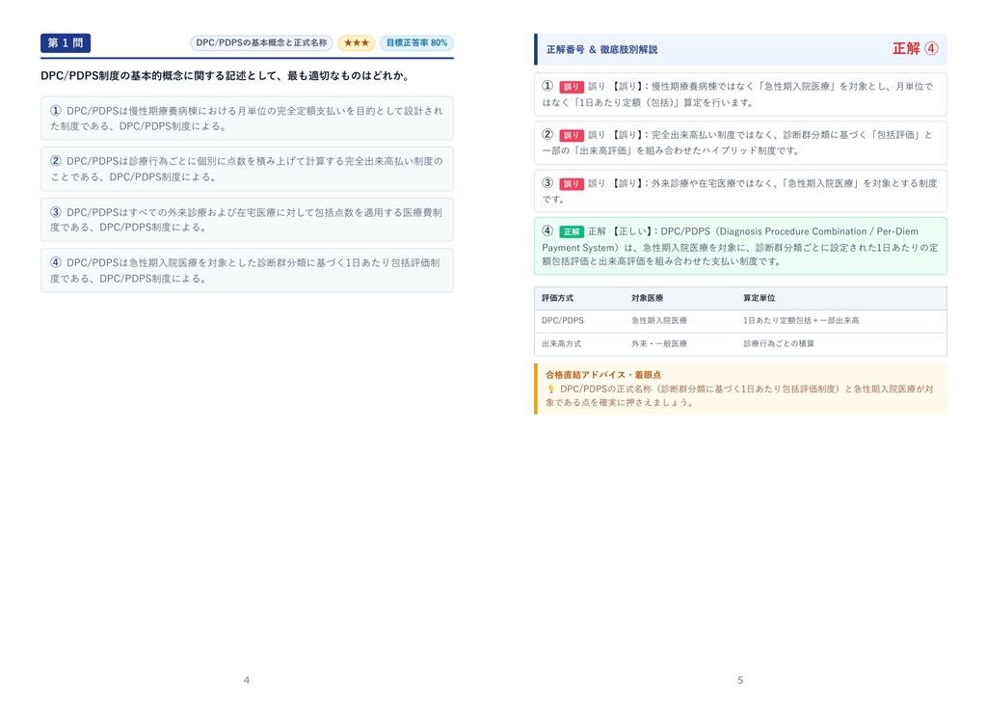Click the 評価方式 table column header

click(557, 298)
